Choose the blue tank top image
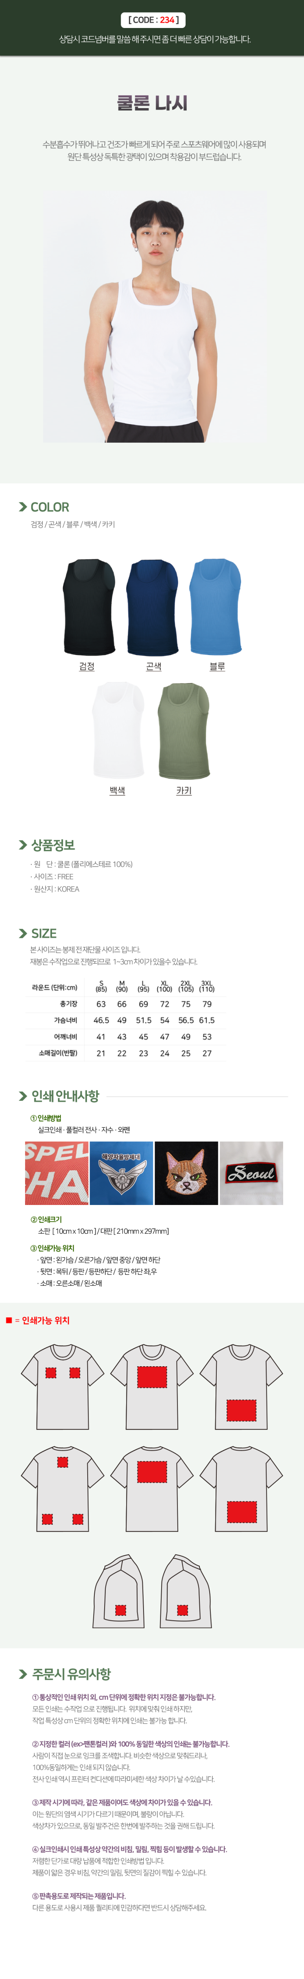Screen dimensions: 304x1979 point(216,607)
